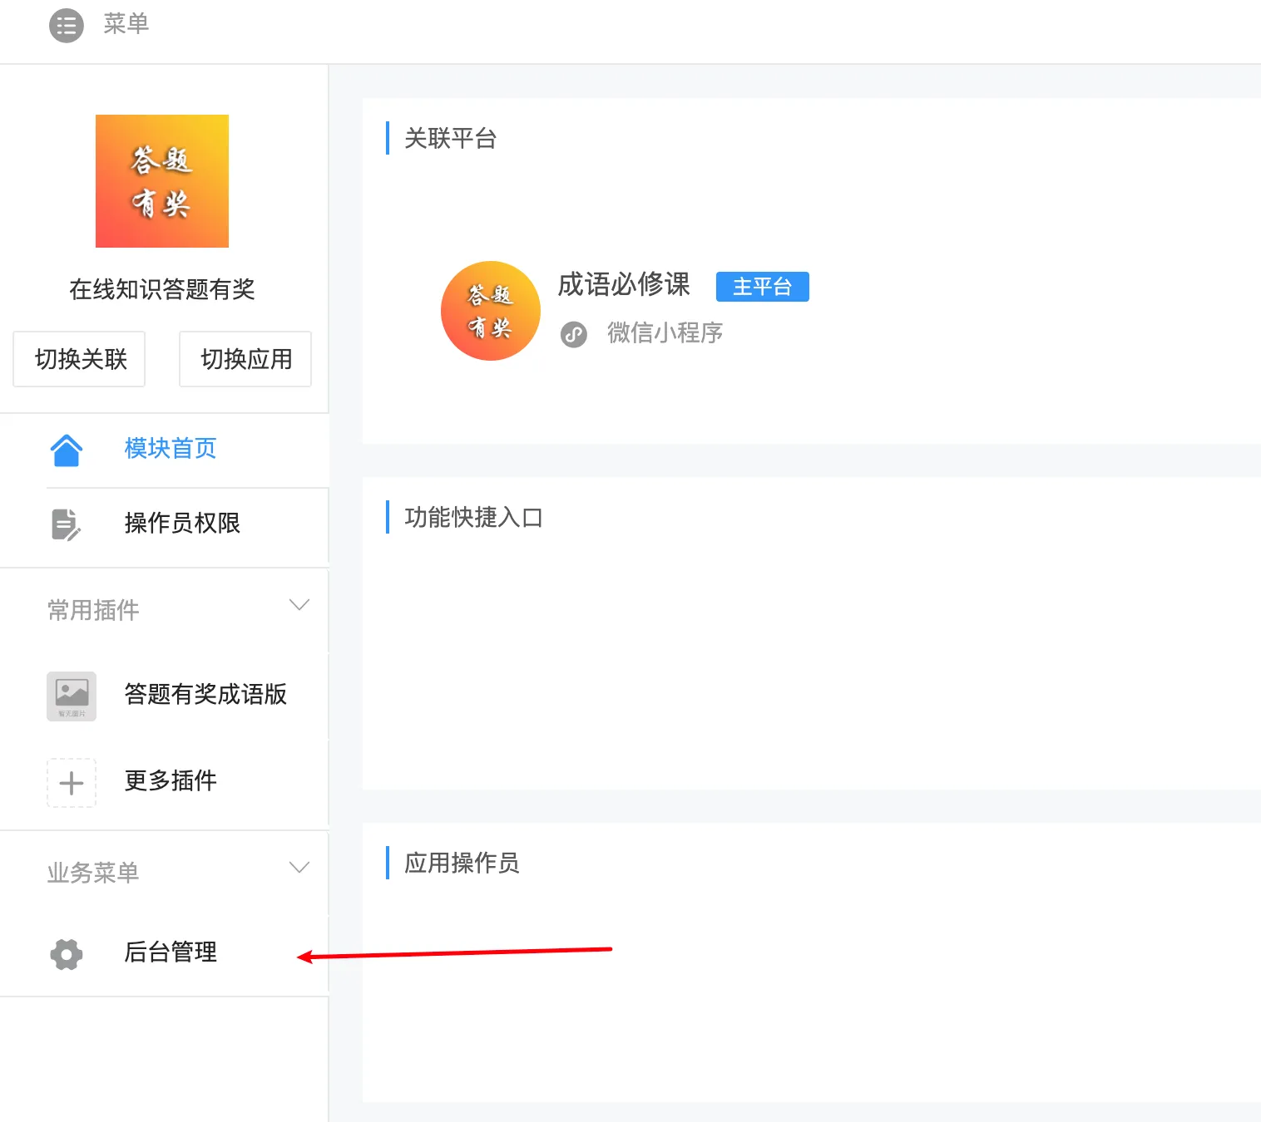Open 后台管理 menu item
The width and height of the screenshot is (1261, 1122).
coord(171,952)
